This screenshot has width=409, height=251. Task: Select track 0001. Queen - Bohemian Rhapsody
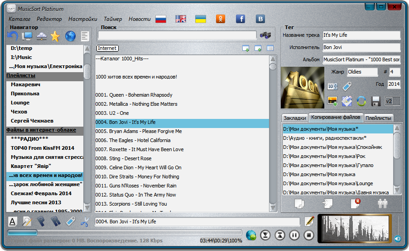[182, 95]
